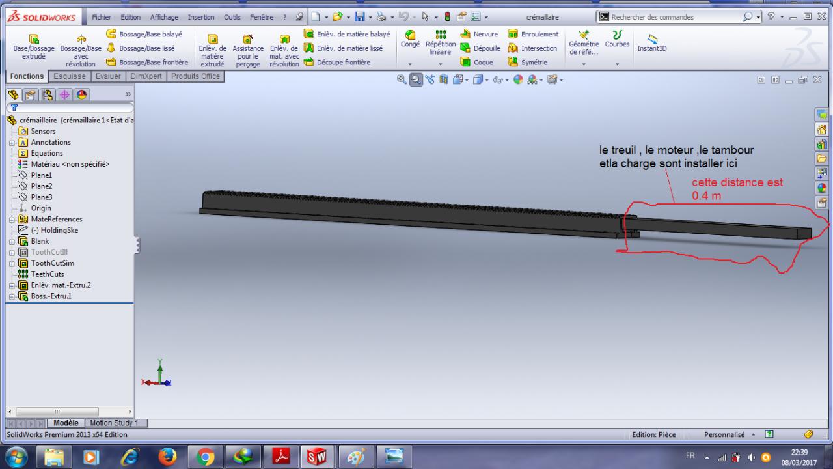Screen dimensions: 833x469
Task: Expand the Annotations tree node
Action: click(11, 143)
